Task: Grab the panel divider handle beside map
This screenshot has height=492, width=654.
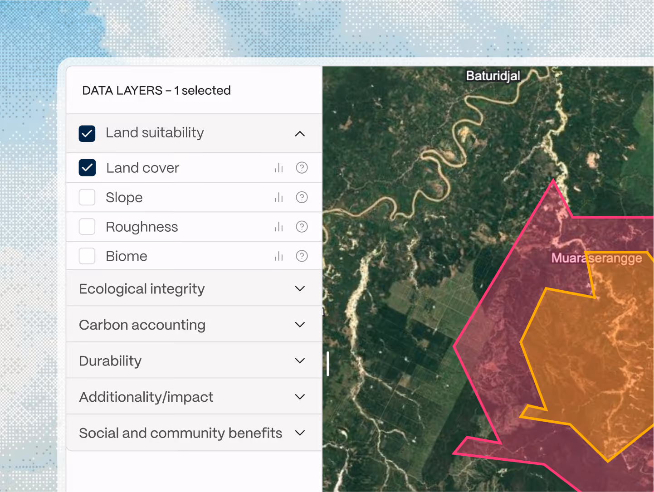Action: 327,363
